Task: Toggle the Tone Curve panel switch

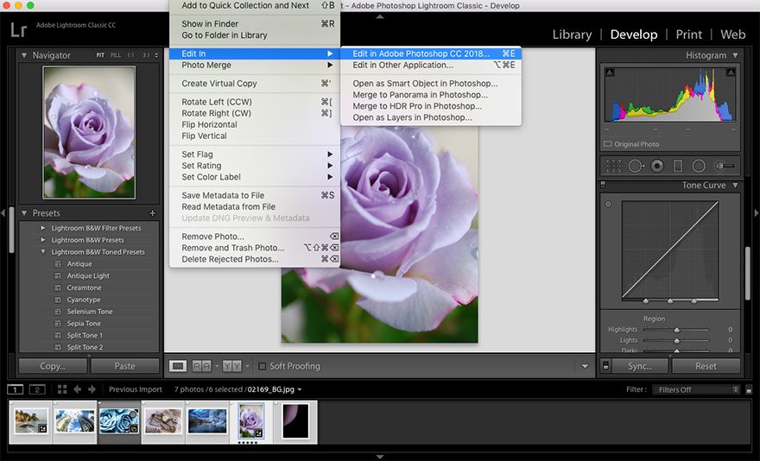Action: 603,186
